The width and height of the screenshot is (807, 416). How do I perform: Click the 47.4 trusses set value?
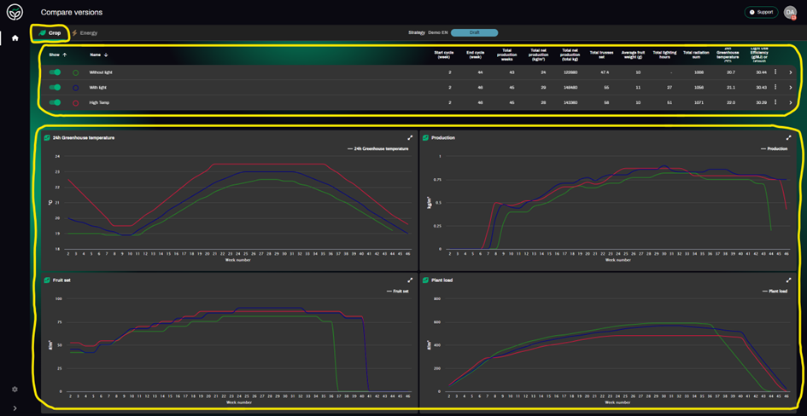point(605,72)
